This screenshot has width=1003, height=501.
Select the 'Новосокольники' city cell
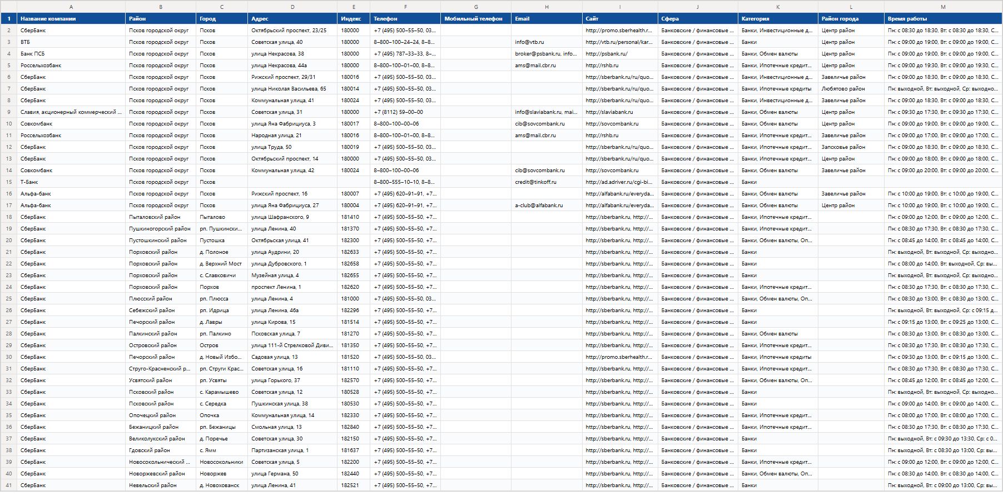[x=222, y=462]
